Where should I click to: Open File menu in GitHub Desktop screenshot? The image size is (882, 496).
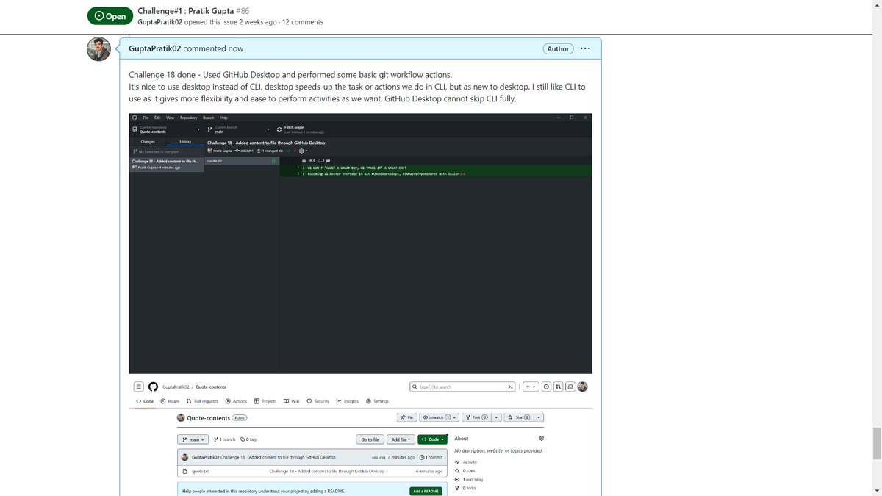click(146, 118)
